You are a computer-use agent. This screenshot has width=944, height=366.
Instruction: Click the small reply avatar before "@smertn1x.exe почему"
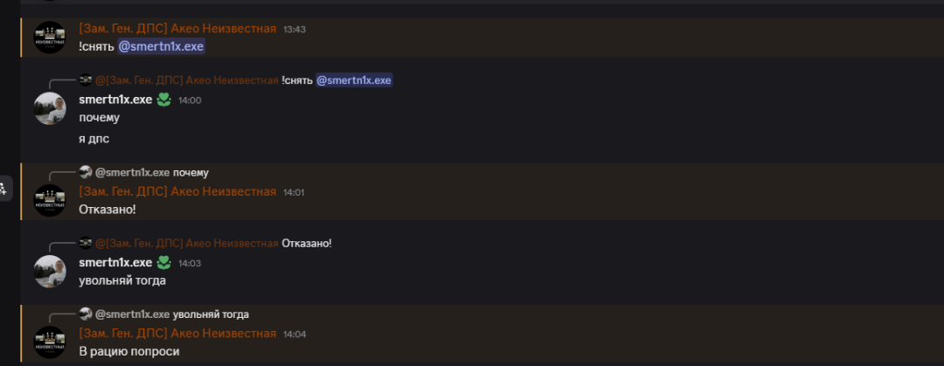86,173
